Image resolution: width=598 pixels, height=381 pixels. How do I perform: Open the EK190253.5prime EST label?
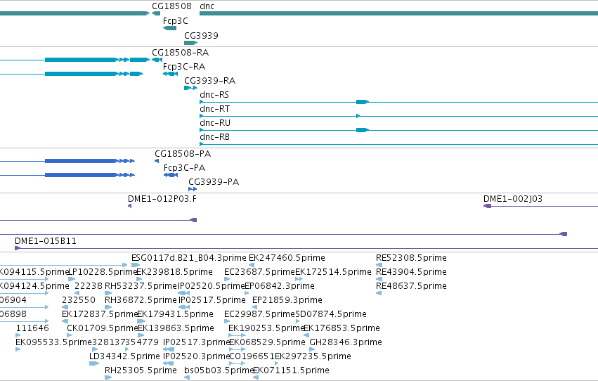pyautogui.click(x=266, y=328)
